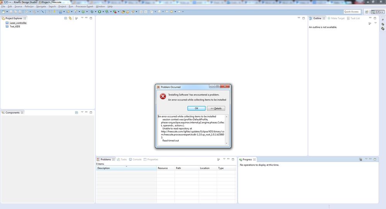Open the External Tools dropdown arrow
The image size is (386, 209).
click(118, 12)
